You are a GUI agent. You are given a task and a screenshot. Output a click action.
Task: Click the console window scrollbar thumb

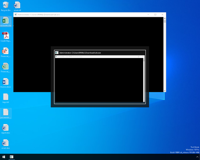[165, 21]
